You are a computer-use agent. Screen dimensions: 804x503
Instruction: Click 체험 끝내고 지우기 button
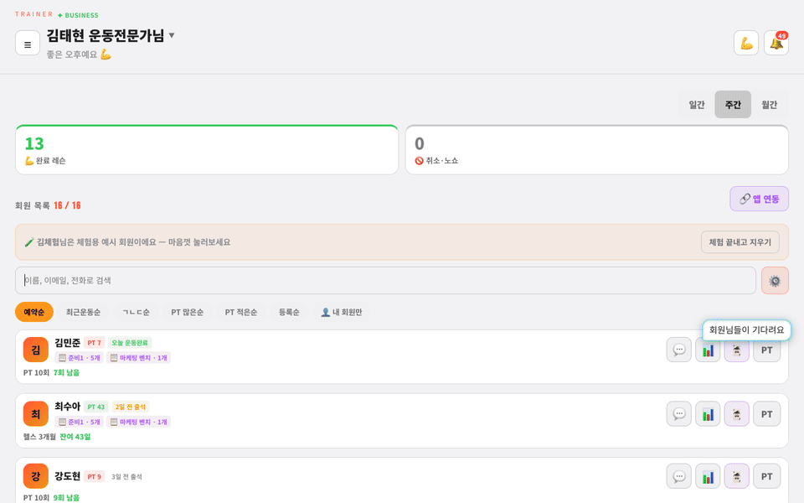pyautogui.click(x=740, y=242)
